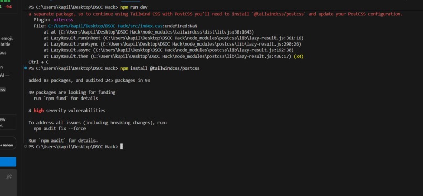Click the 'LazyResult.runOnRoot' stack trace text
This screenshot has width=423, height=196.
click(76, 38)
